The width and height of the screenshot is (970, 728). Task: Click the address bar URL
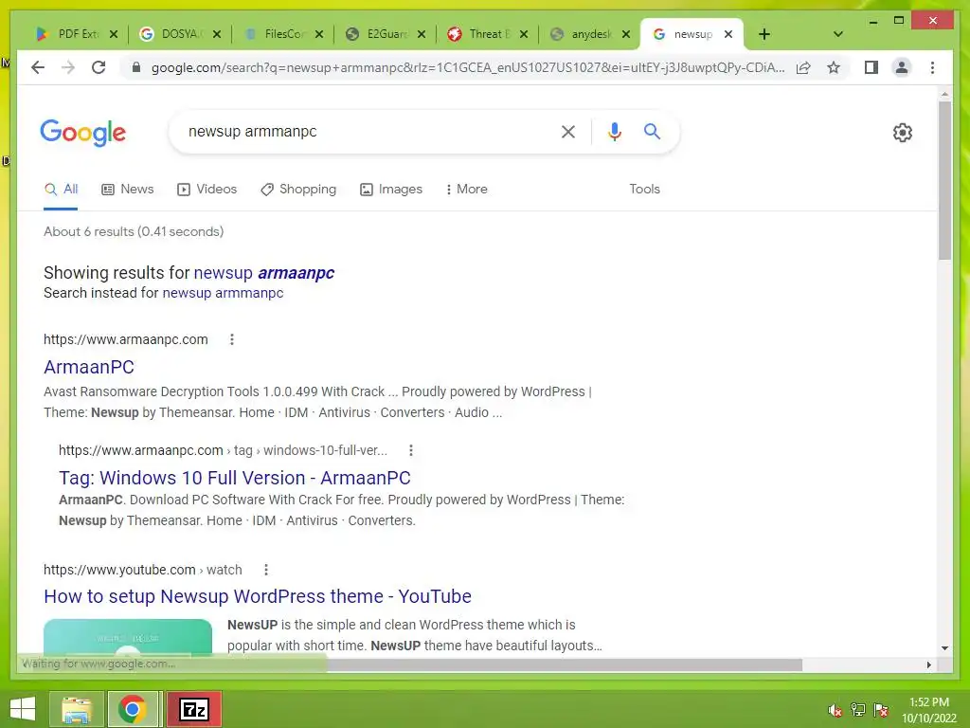[x=468, y=67]
